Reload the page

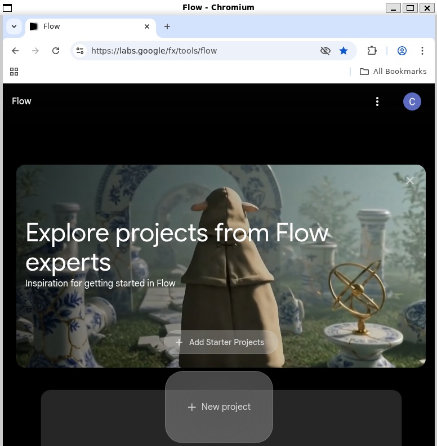pos(56,51)
